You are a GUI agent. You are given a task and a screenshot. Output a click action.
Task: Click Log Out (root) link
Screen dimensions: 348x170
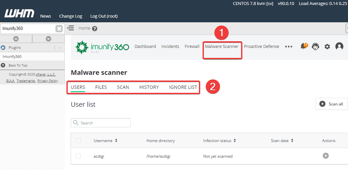(104, 16)
